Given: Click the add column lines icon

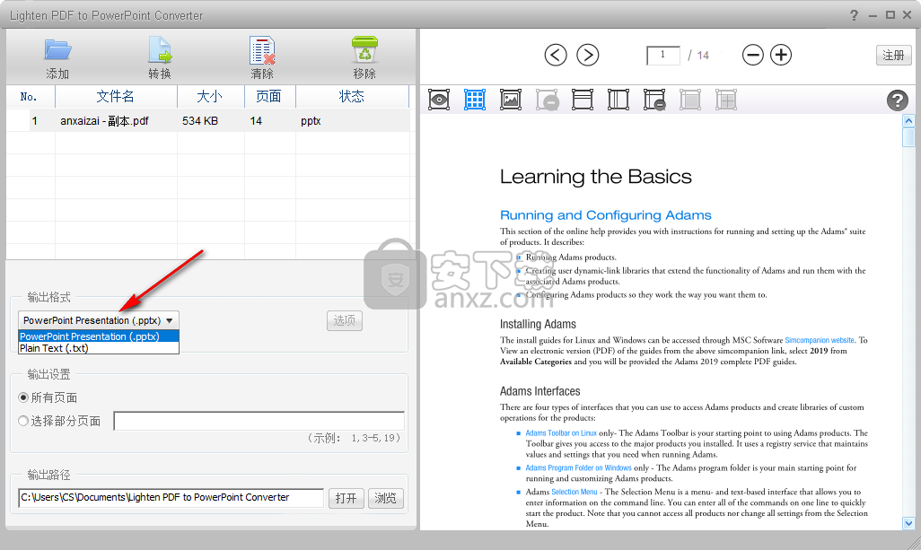Looking at the screenshot, I should tap(618, 100).
